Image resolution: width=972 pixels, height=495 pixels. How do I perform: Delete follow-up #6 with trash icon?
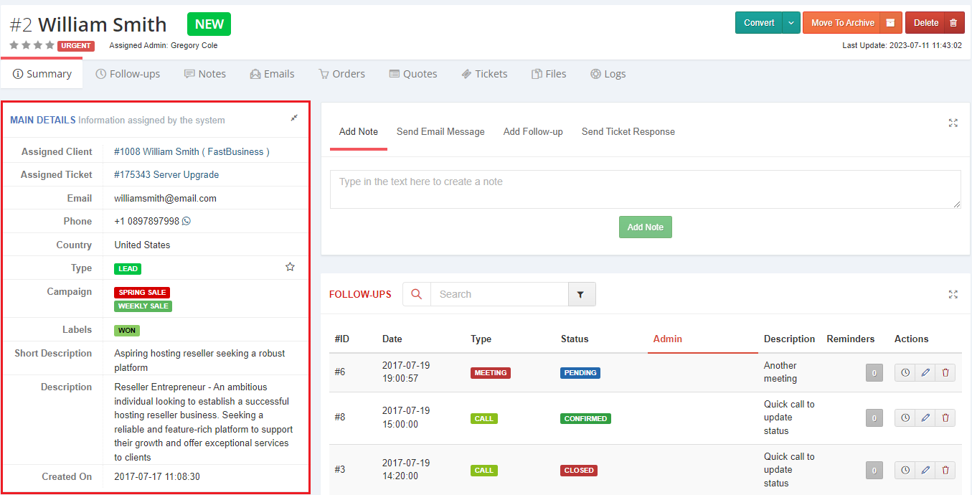(945, 372)
